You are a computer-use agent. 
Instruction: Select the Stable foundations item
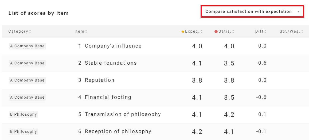111,63
